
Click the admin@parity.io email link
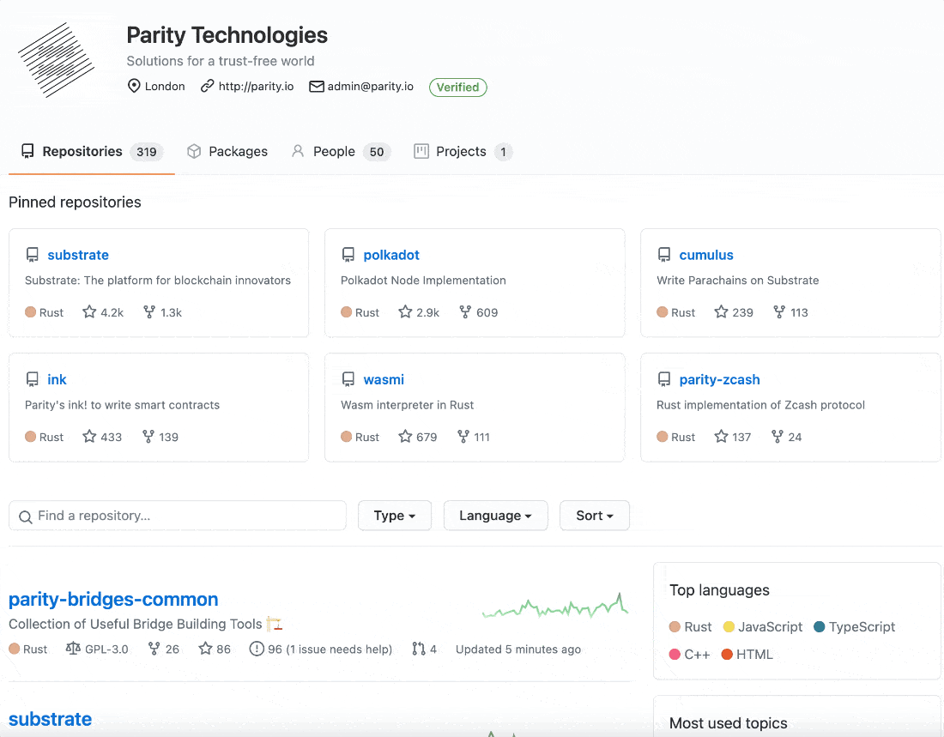(x=370, y=86)
